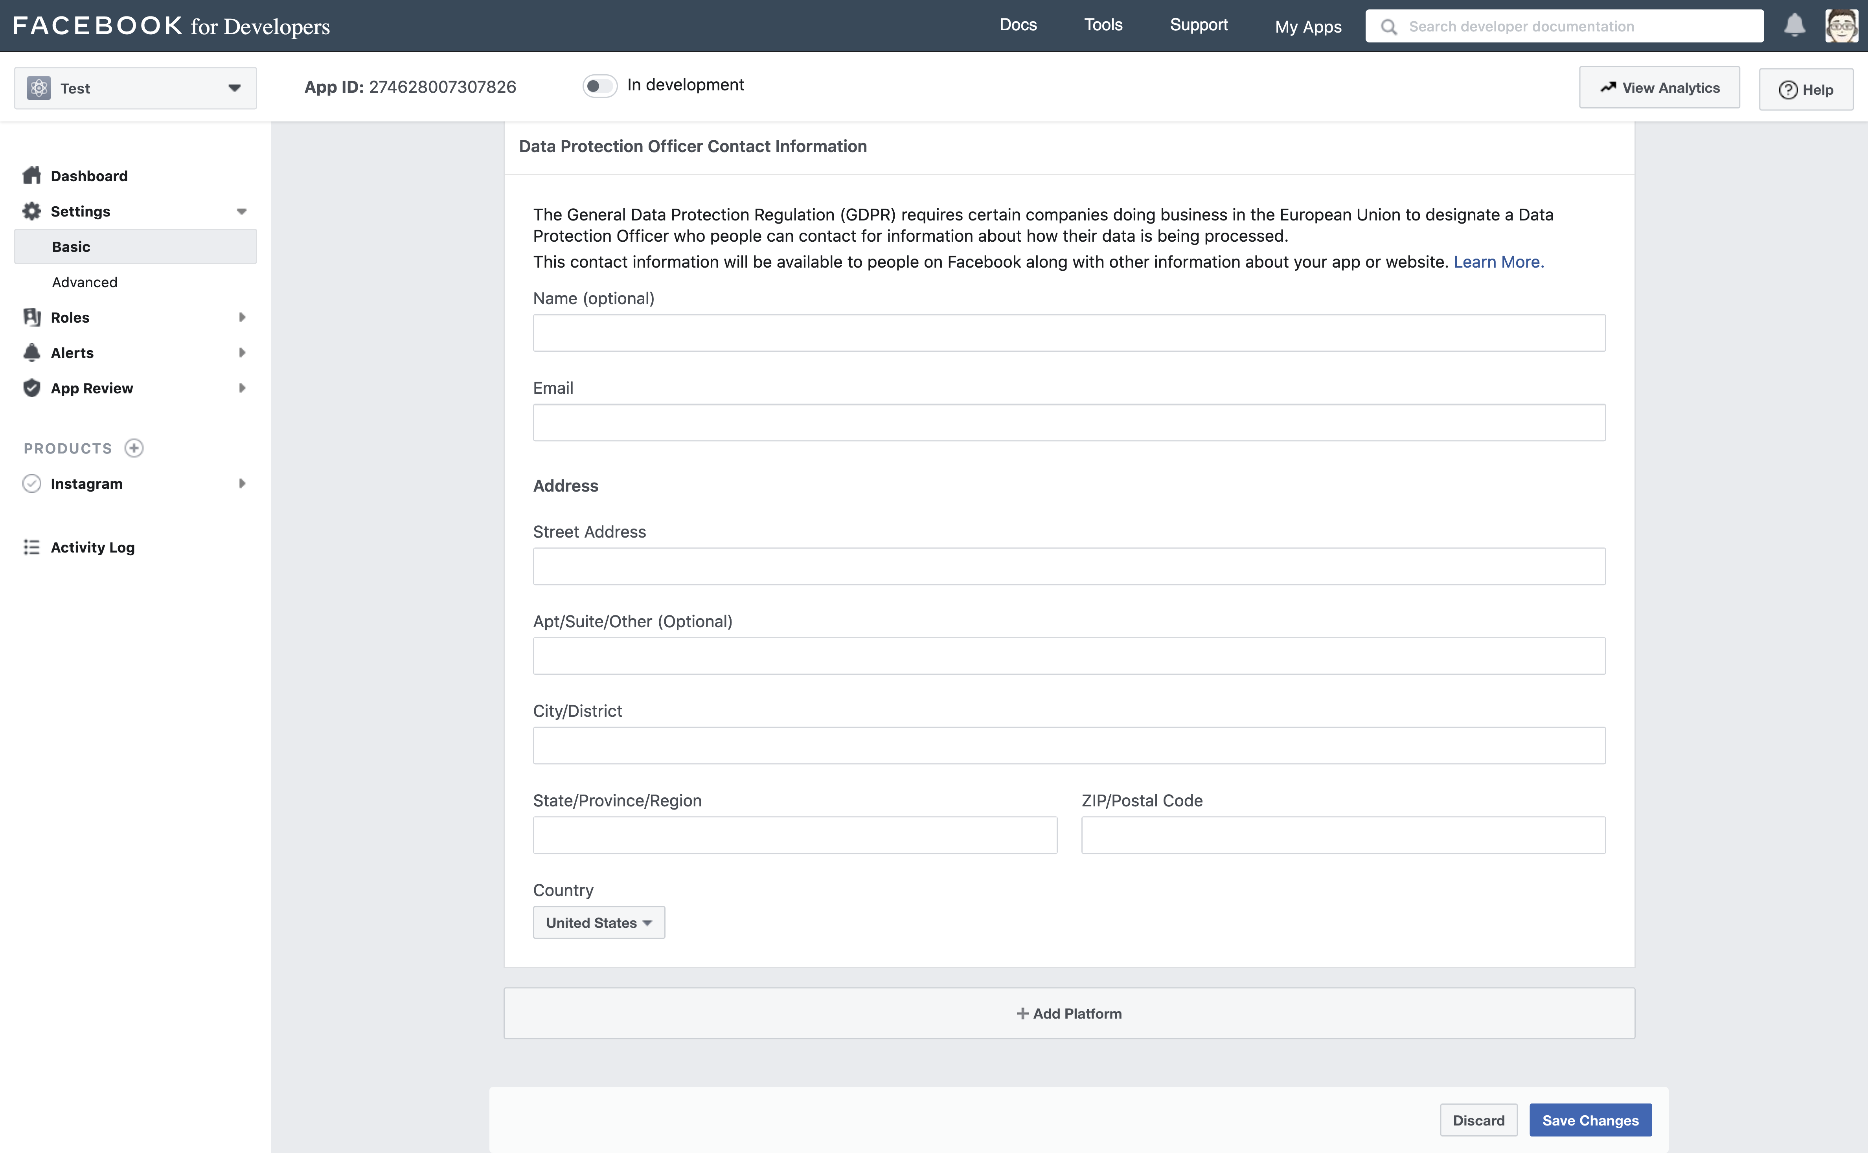This screenshot has width=1868, height=1153.
Task: Select the Advanced settings item
Action: pyautogui.click(x=85, y=282)
